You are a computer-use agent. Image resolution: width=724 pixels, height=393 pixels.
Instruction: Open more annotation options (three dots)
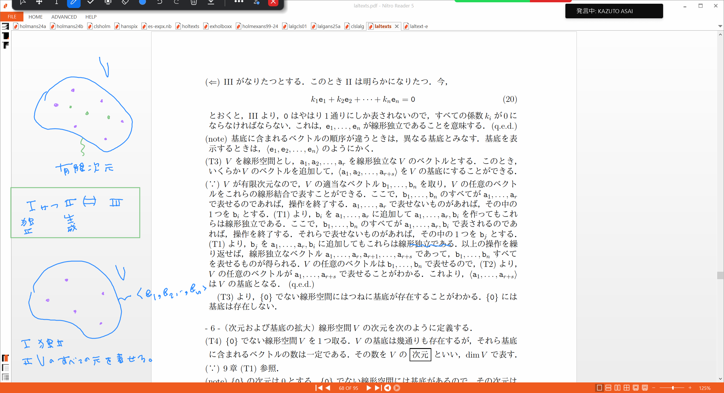239,2
